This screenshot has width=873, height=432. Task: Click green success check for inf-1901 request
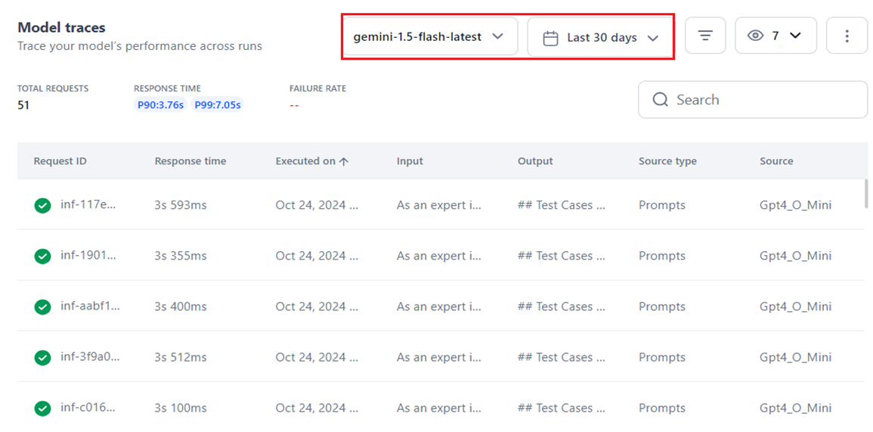(x=43, y=256)
